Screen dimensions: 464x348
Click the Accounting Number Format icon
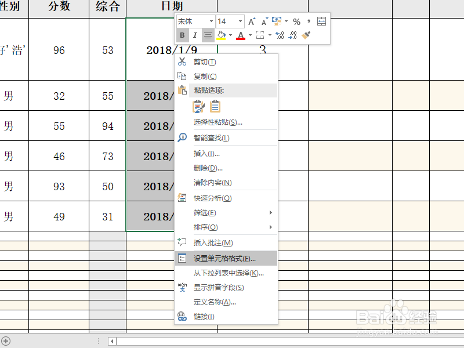pos(277,21)
